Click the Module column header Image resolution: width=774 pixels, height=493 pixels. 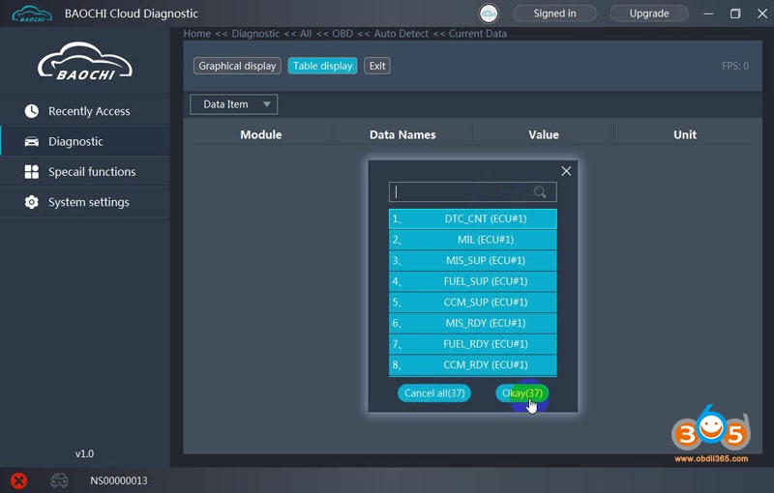click(260, 134)
